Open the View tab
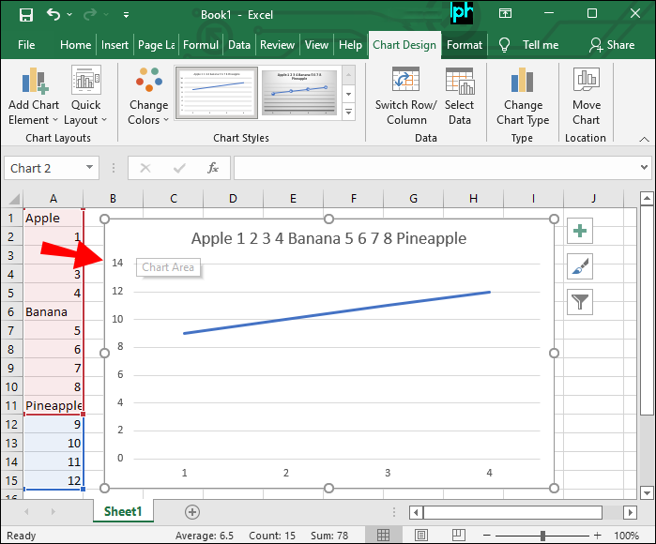Screen dimensions: 656x544 click(x=316, y=45)
